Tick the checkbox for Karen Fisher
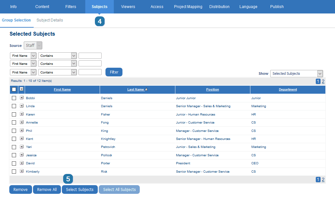The image size is (335, 198). pyautogui.click(x=14, y=114)
